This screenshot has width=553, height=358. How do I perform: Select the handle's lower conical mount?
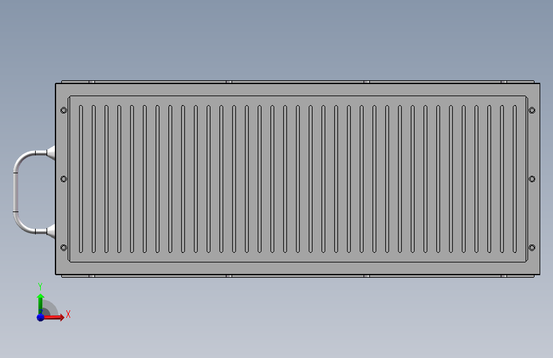click(x=51, y=231)
